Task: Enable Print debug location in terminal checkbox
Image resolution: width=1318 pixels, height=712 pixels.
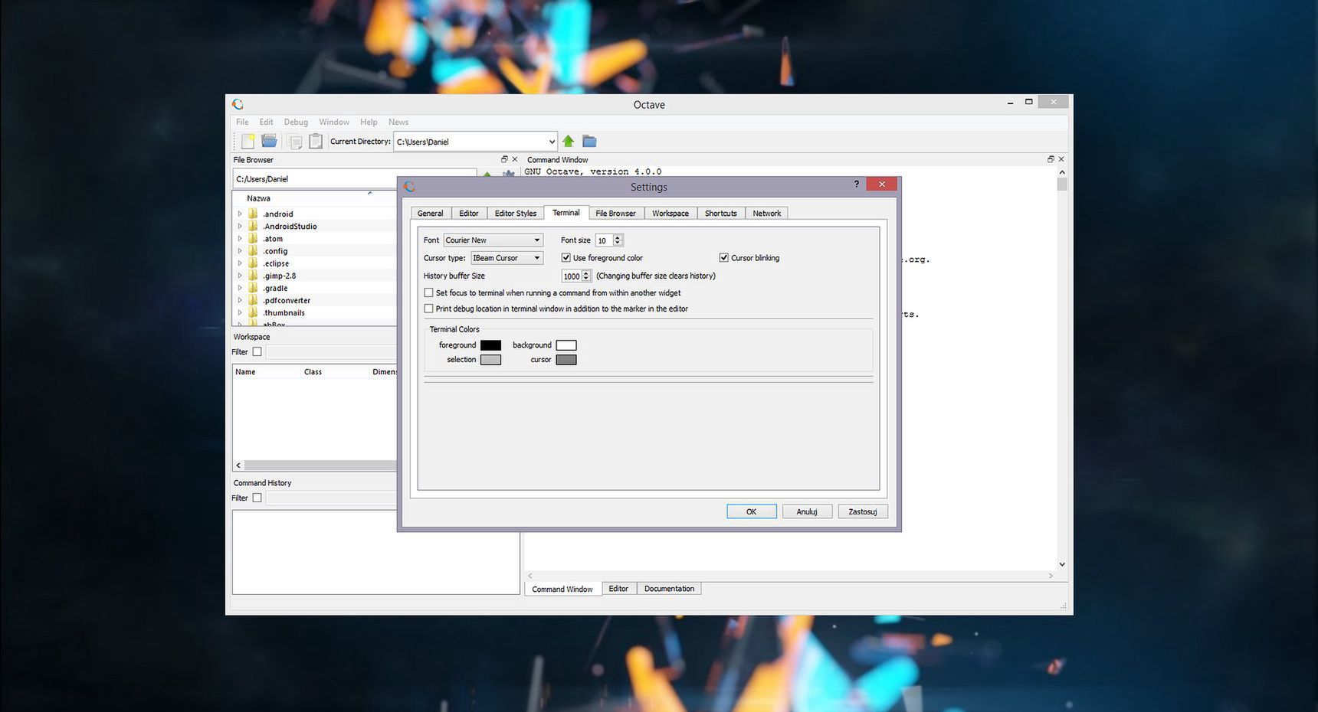Action: click(x=428, y=309)
